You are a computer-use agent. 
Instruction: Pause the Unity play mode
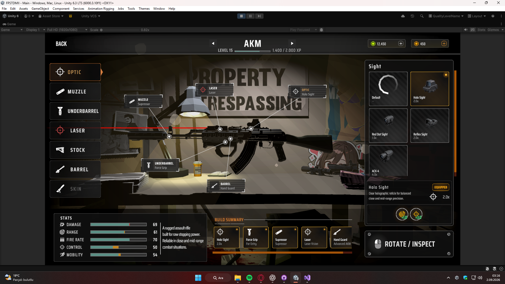click(250, 16)
